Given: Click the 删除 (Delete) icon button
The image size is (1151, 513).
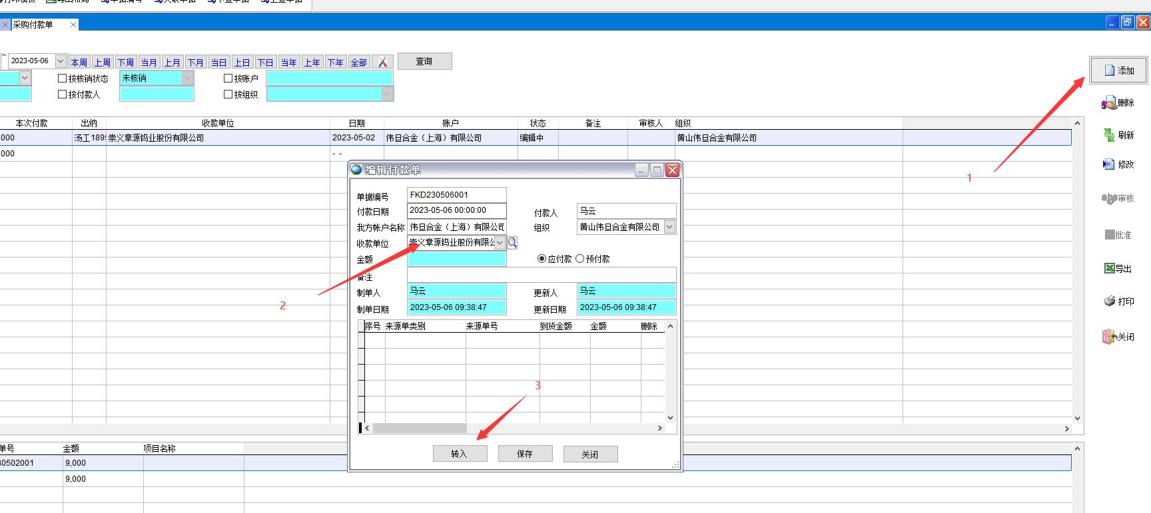Looking at the screenshot, I should [1109, 103].
